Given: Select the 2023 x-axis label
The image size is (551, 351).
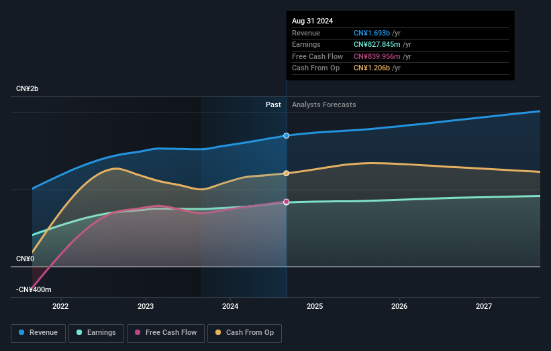Looking at the screenshot, I should (x=146, y=307).
